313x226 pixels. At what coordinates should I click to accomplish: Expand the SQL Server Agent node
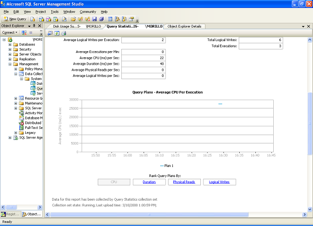10,138
